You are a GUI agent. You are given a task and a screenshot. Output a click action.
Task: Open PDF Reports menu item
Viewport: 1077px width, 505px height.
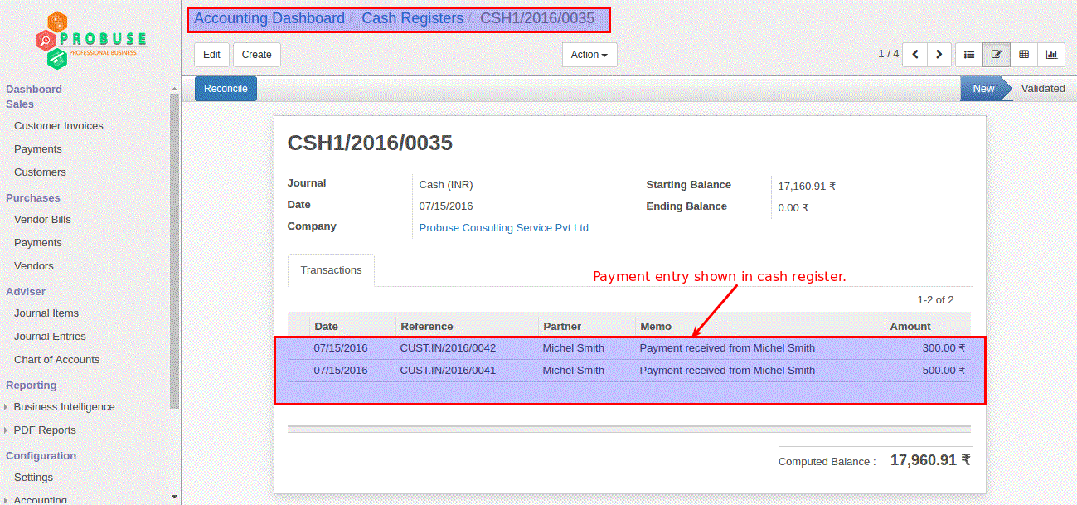point(45,430)
